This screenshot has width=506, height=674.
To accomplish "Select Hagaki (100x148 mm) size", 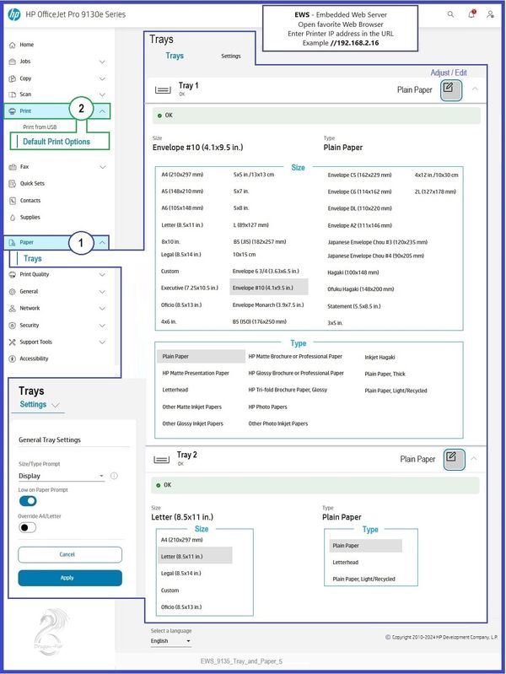I will tap(353, 272).
